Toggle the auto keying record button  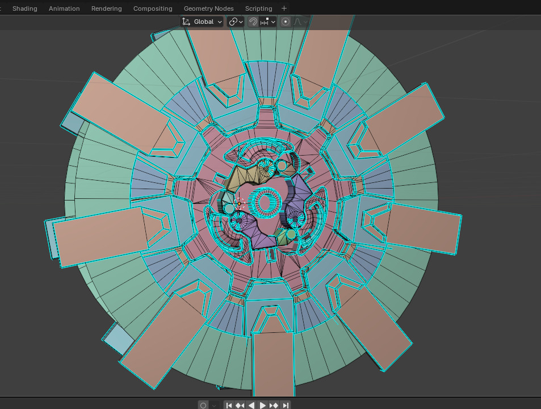203,405
